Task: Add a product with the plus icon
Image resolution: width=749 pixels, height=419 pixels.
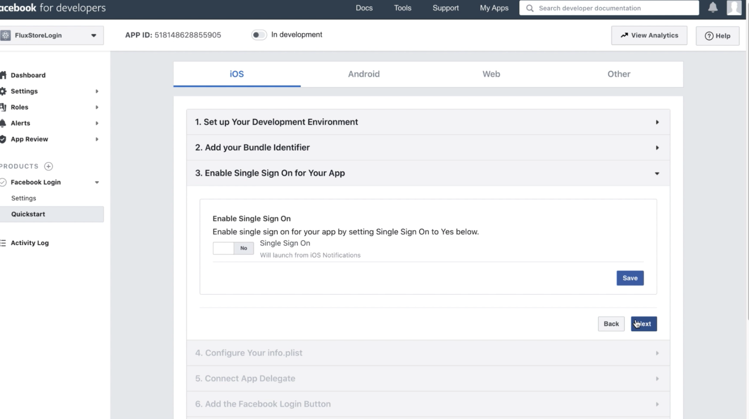Action: pos(49,166)
